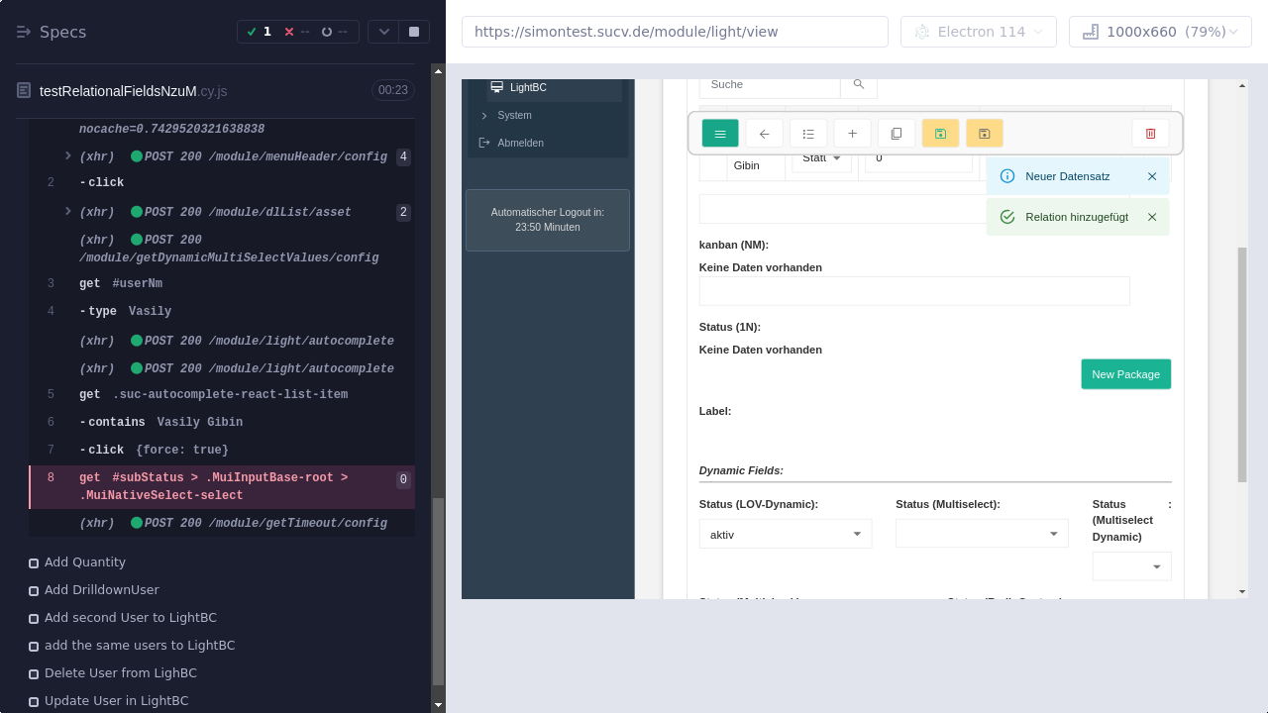Image resolution: width=1268 pixels, height=713 pixels.
Task: Stop the running Cypress test
Action: (x=414, y=32)
